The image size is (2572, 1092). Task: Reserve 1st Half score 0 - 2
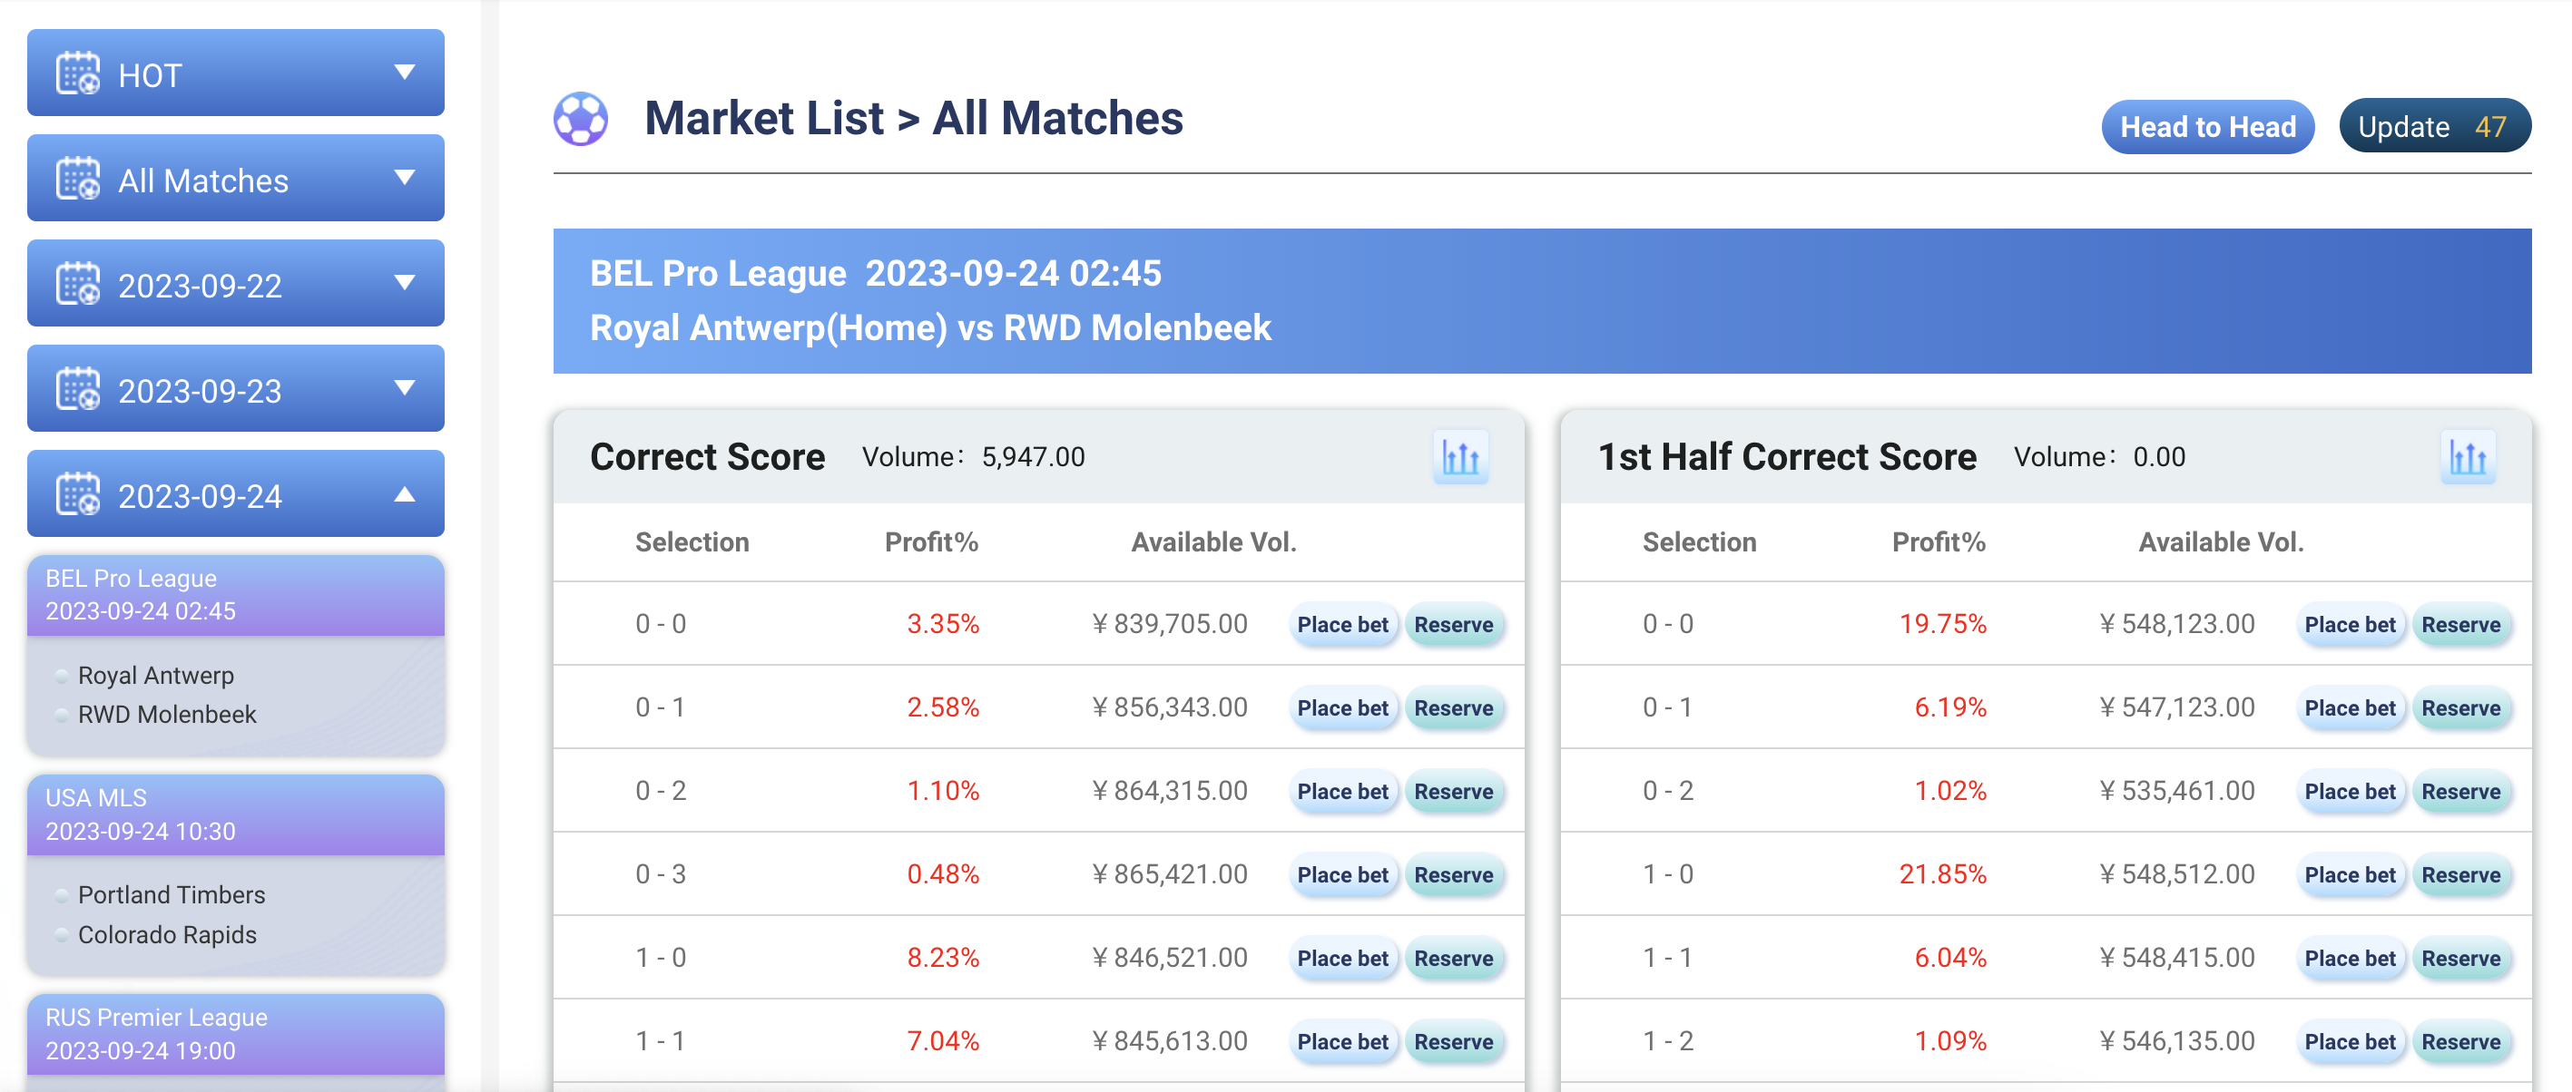point(2461,792)
